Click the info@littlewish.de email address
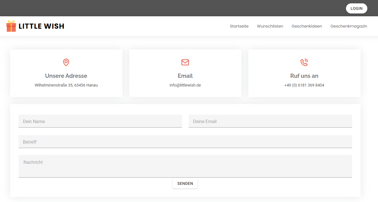Image resolution: width=378 pixels, height=202 pixels. coord(185,85)
